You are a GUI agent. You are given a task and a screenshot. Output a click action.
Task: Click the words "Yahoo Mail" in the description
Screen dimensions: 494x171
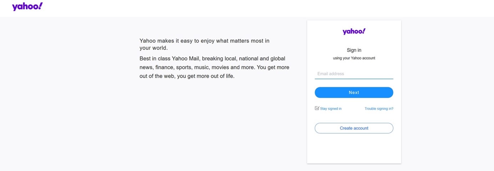(x=186, y=59)
